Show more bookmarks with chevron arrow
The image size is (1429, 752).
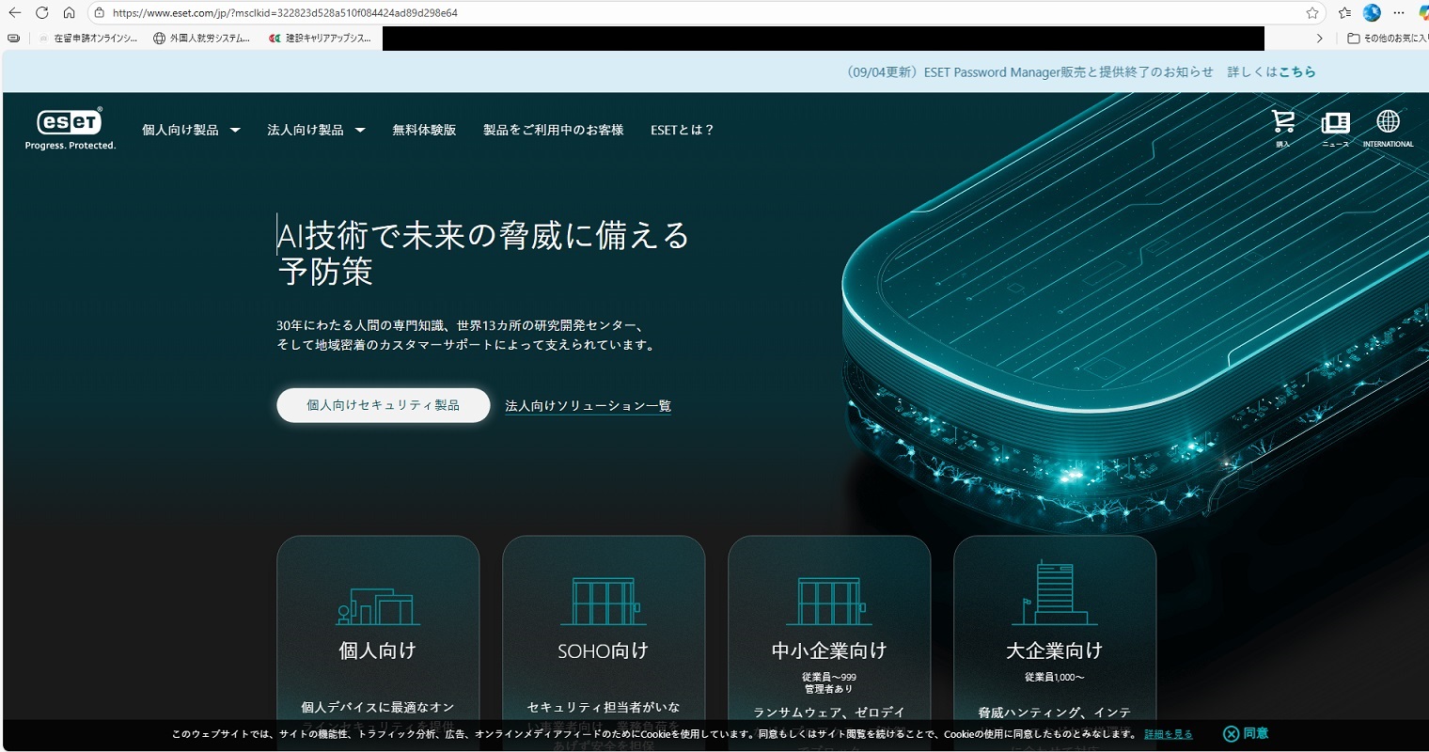point(1319,39)
